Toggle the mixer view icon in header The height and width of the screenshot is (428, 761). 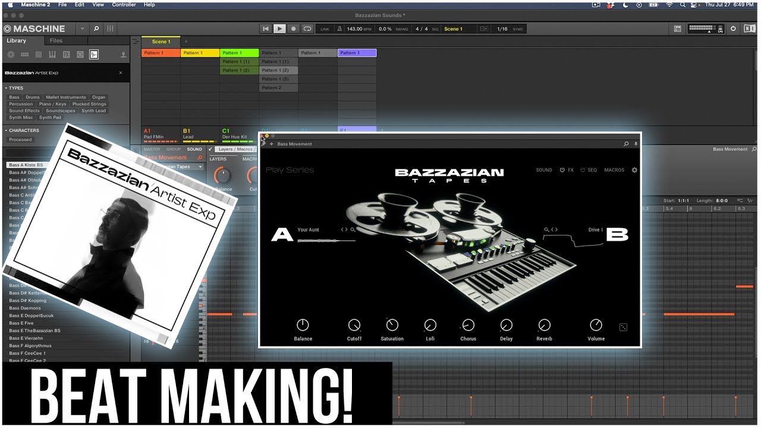click(x=111, y=29)
